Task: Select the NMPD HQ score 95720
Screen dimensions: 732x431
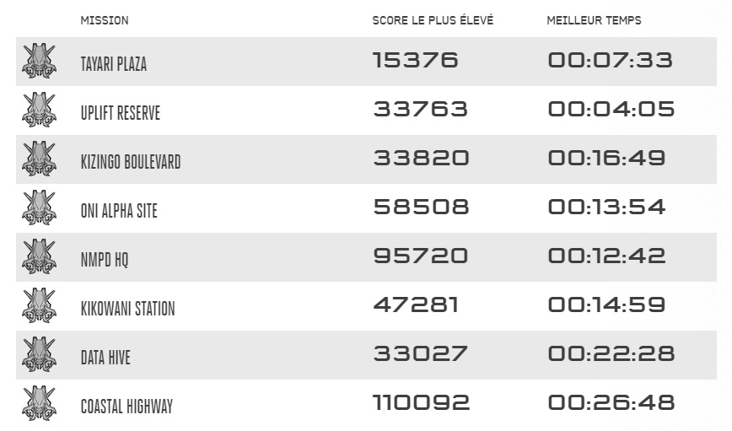Action: click(420, 256)
